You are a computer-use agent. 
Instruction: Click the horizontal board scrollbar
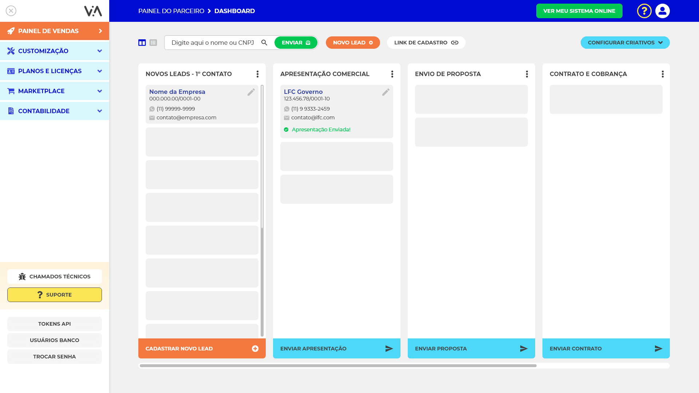[x=338, y=366]
